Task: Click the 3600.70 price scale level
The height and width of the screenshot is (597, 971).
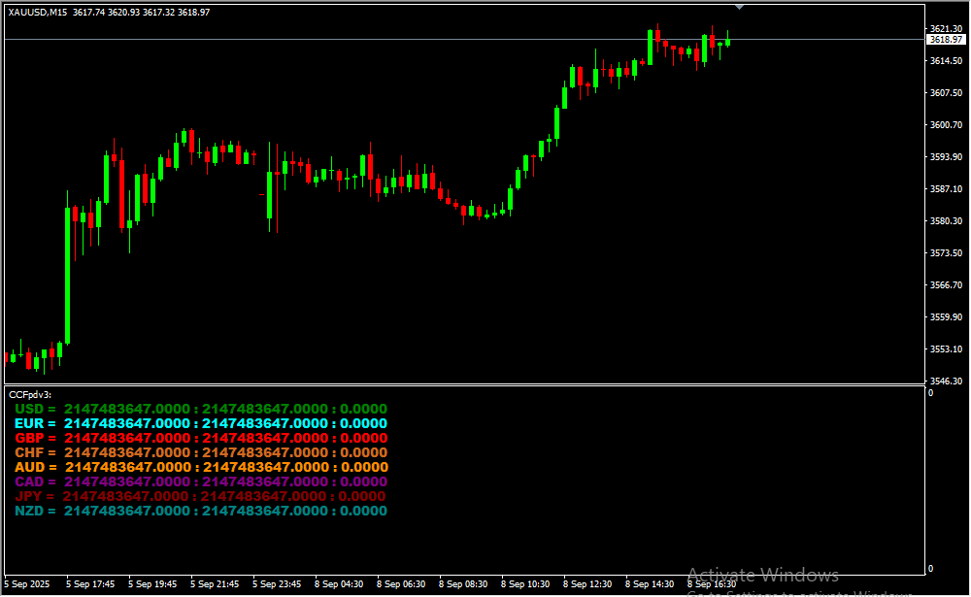Action: (945, 125)
